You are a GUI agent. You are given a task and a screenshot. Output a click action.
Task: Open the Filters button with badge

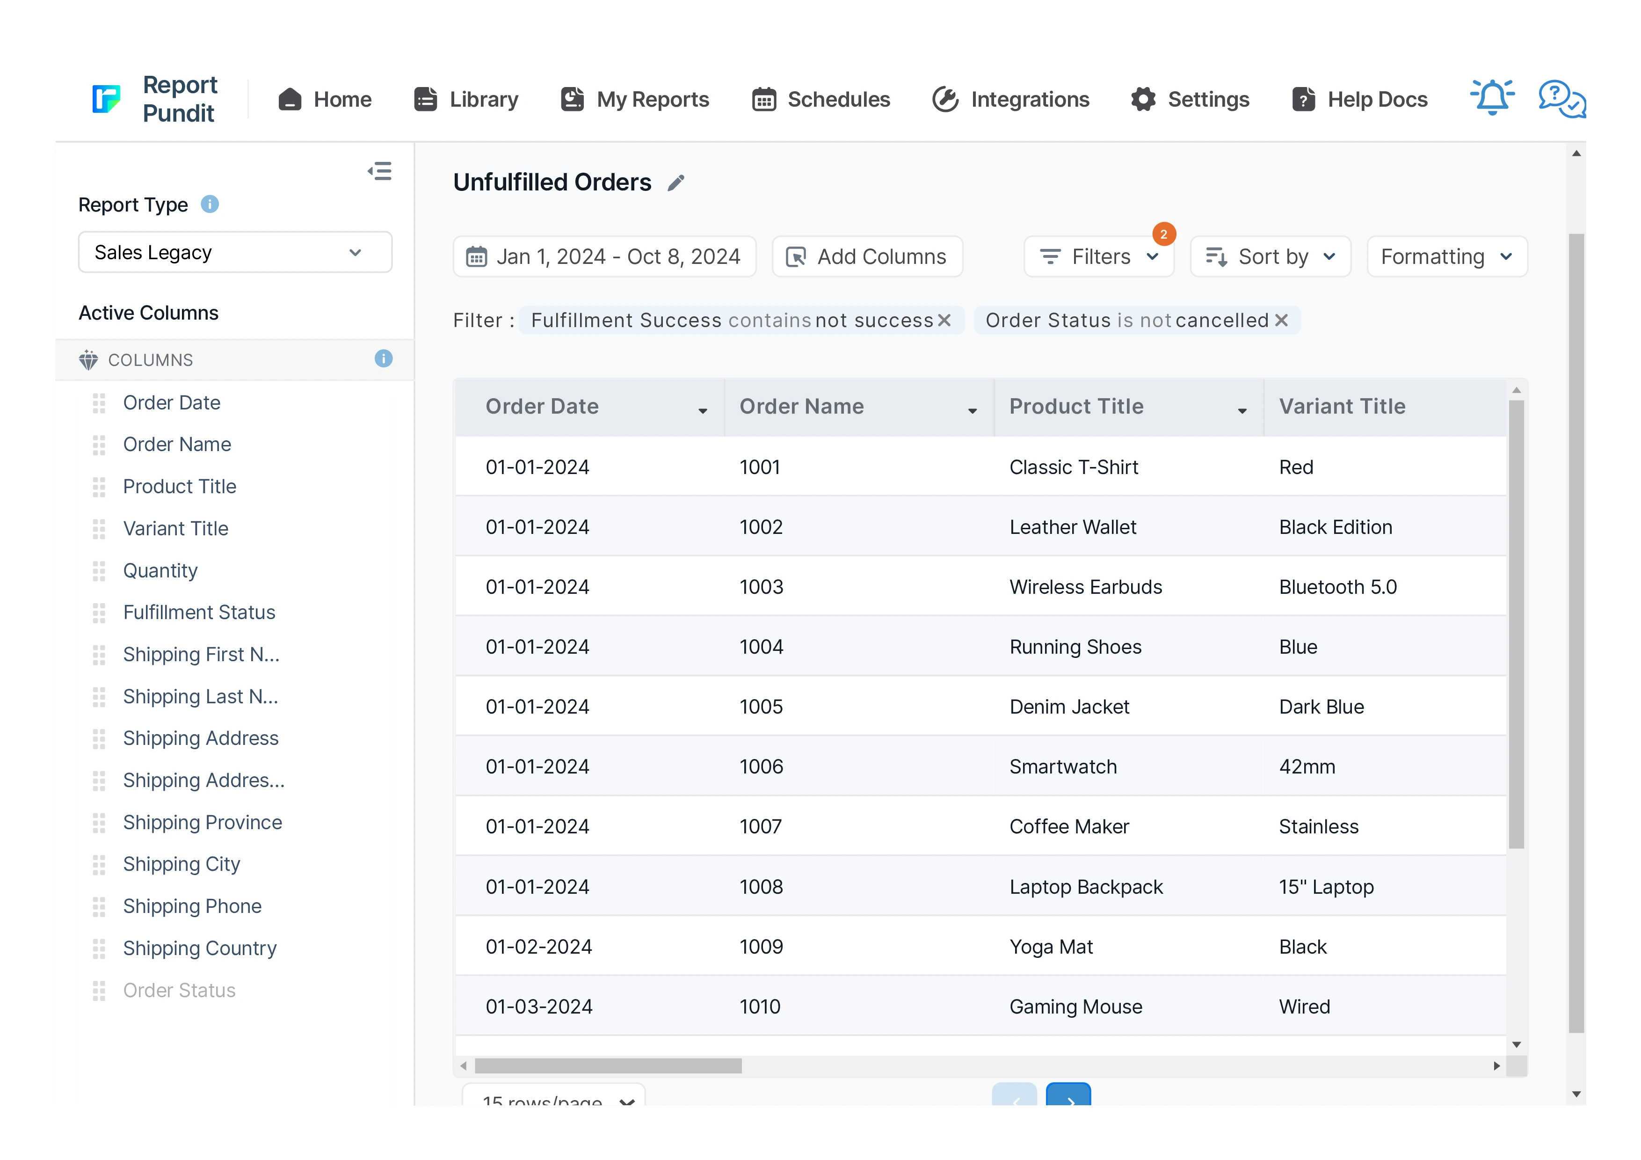click(x=1098, y=256)
